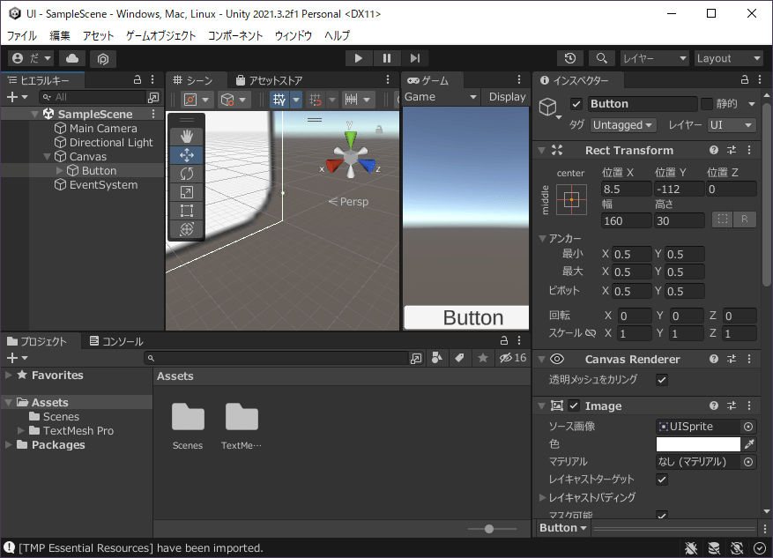Open the Untagged tag dropdown

[x=623, y=125]
